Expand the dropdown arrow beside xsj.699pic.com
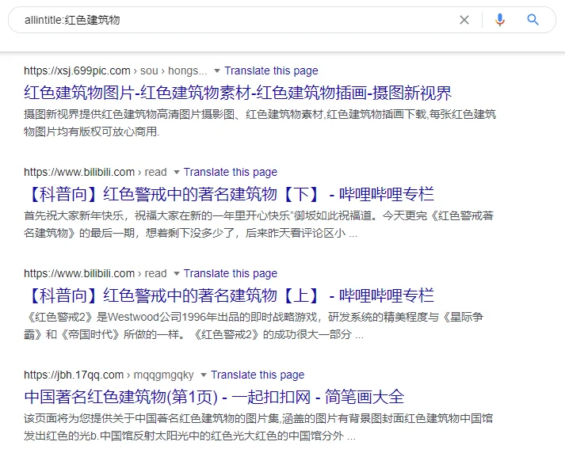Viewport: 565px width, 457px height. pos(217,70)
